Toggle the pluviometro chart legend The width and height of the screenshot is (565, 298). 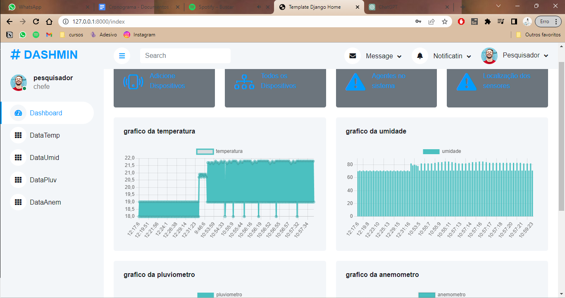[x=218, y=294]
